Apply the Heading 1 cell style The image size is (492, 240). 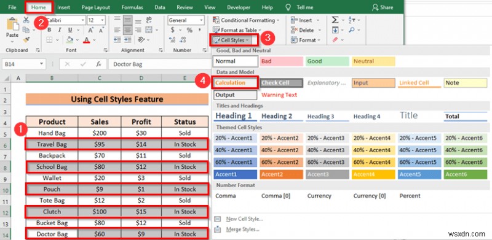pos(235,116)
